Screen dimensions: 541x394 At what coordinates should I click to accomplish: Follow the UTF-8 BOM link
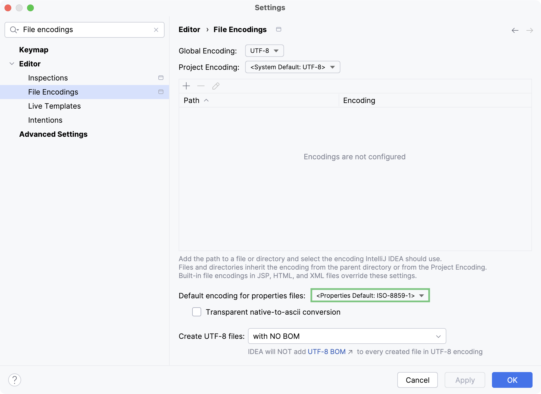(326, 352)
